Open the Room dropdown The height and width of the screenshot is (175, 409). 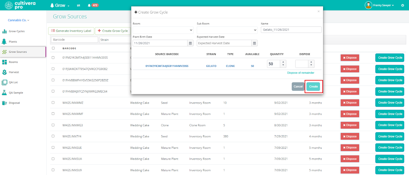(x=163, y=30)
